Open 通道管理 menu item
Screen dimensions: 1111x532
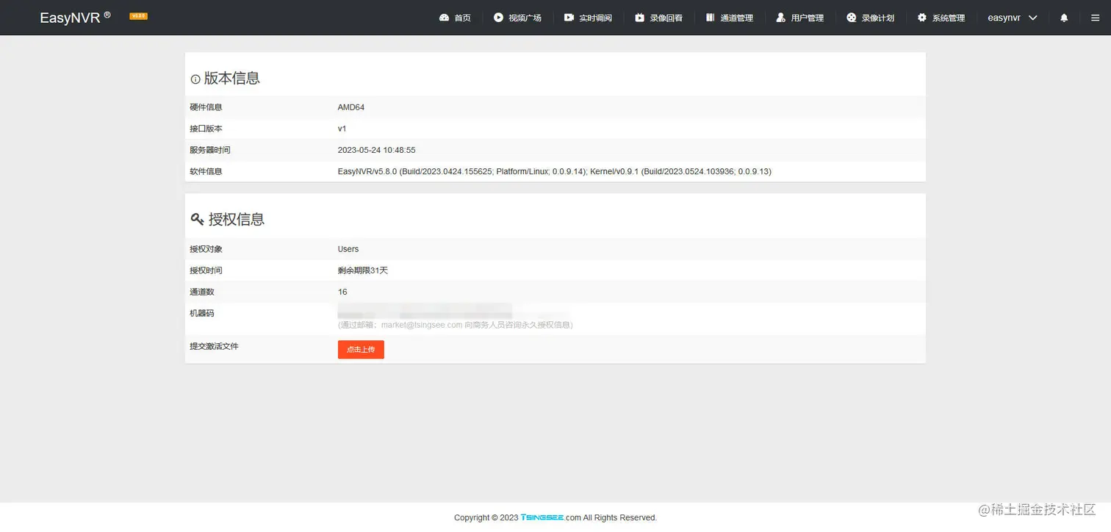[730, 18]
